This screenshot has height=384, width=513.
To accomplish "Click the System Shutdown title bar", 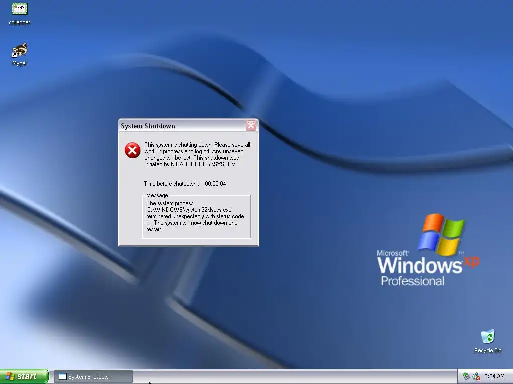I will [x=188, y=126].
